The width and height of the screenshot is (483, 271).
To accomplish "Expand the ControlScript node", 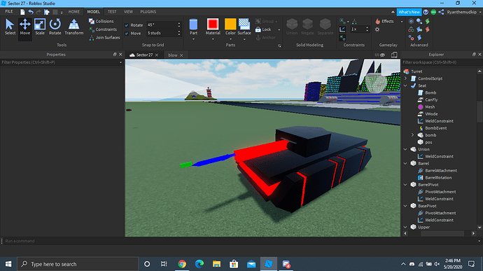I will 405,78.
